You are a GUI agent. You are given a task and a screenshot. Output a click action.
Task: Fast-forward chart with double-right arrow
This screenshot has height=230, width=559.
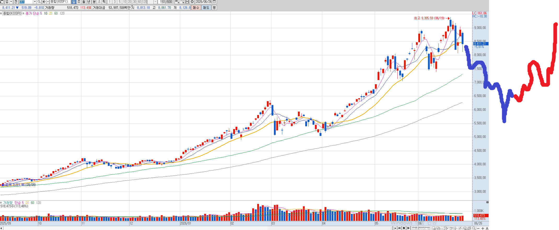[x=408, y=228]
